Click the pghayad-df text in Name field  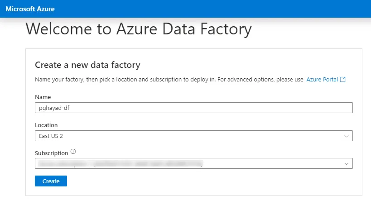51,108
